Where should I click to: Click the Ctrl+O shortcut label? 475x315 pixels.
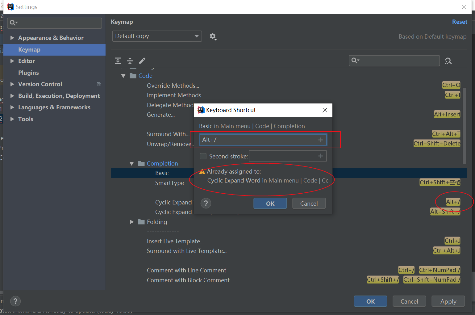451,85
